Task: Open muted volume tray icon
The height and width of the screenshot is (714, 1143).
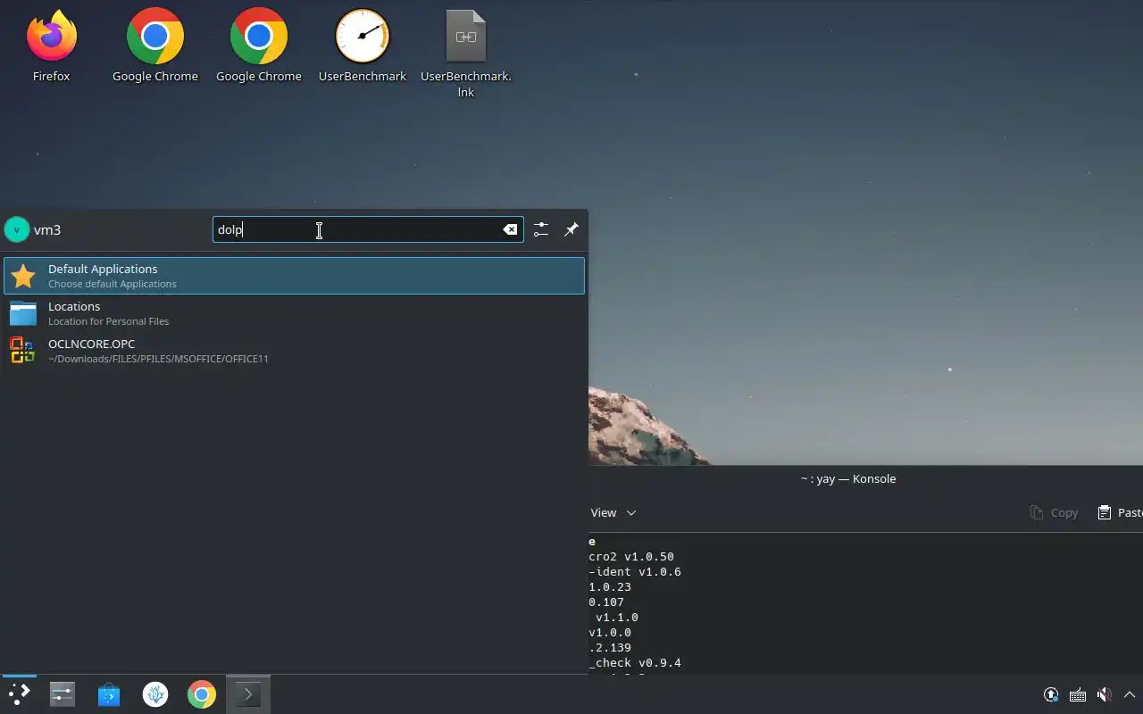Action: click(1105, 694)
